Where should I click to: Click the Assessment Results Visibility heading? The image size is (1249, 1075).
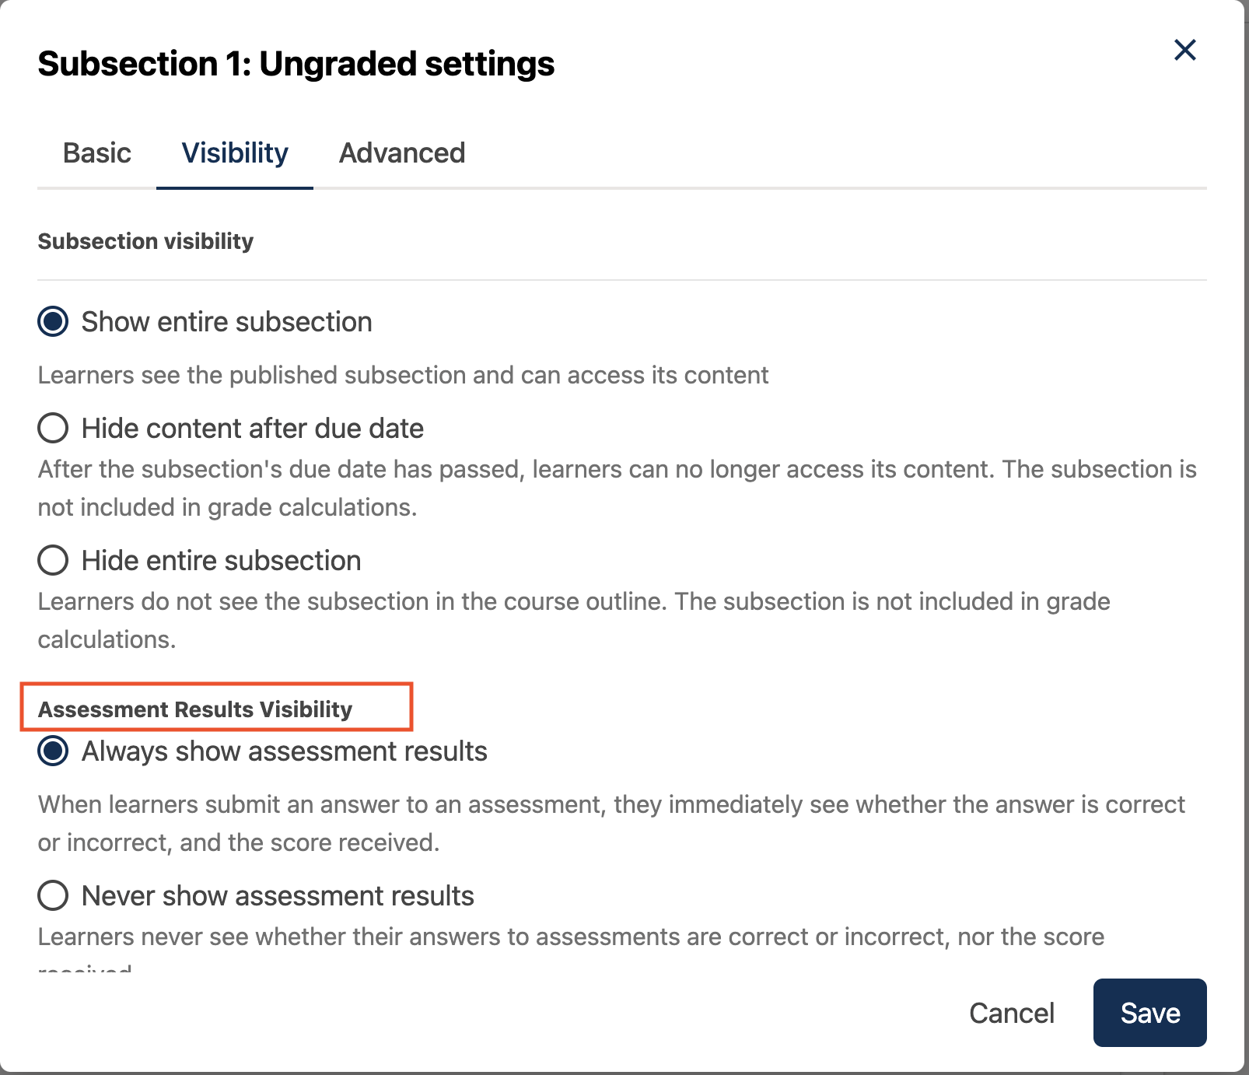[x=195, y=709]
